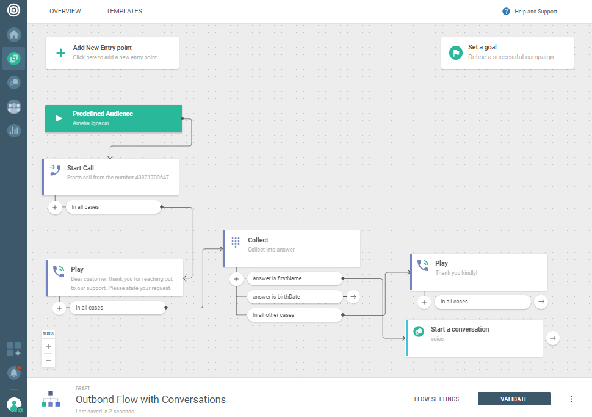Edit the flow name Outbond Flow with Conversations
The width and height of the screenshot is (592, 417).
click(x=151, y=400)
